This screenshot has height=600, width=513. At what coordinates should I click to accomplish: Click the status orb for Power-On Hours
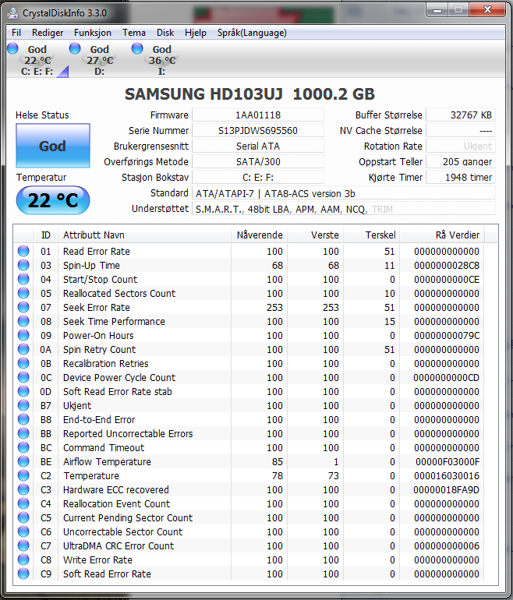[x=23, y=335]
